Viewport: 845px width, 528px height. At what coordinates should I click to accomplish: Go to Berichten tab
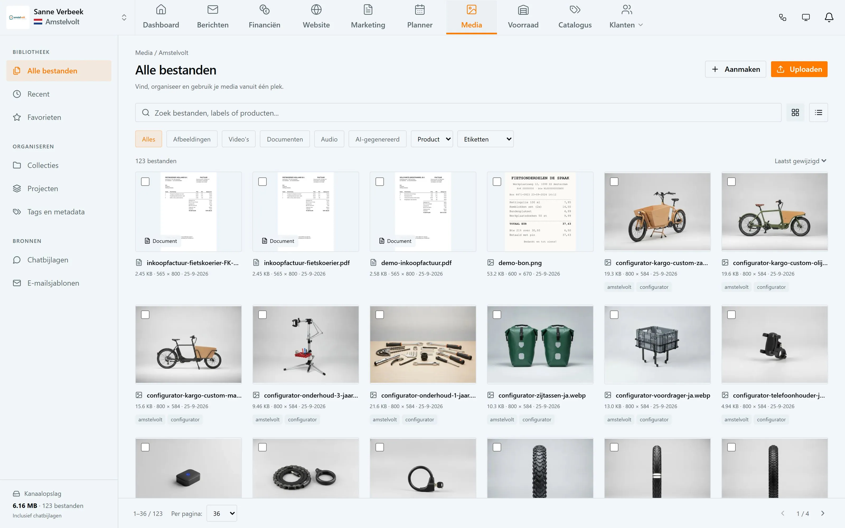pyautogui.click(x=213, y=17)
